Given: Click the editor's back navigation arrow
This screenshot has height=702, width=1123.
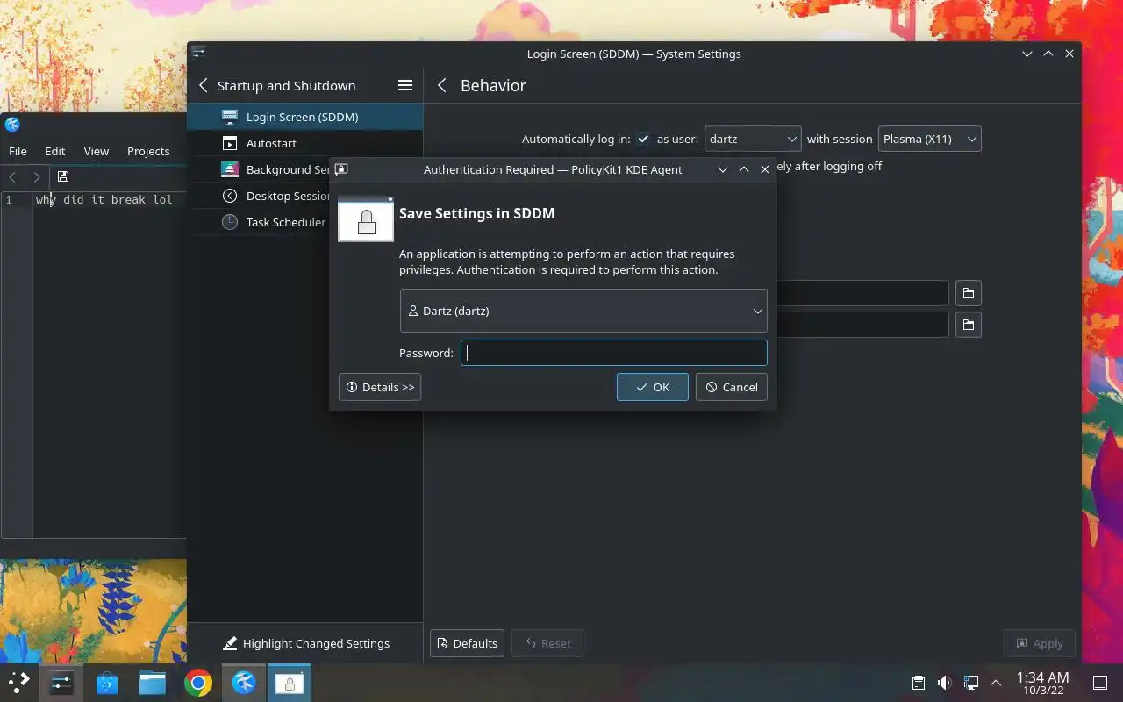Looking at the screenshot, I should pyautogui.click(x=12, y=176).
